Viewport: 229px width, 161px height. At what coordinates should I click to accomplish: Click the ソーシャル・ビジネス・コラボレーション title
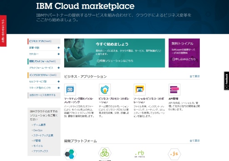tap(149, 100)
